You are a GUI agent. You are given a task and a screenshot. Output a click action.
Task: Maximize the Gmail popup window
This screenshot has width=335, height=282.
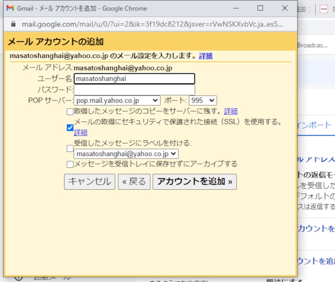[260, 8]
